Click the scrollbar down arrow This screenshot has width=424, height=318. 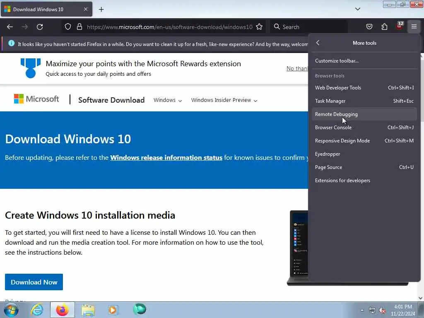(x=421, y=298)
